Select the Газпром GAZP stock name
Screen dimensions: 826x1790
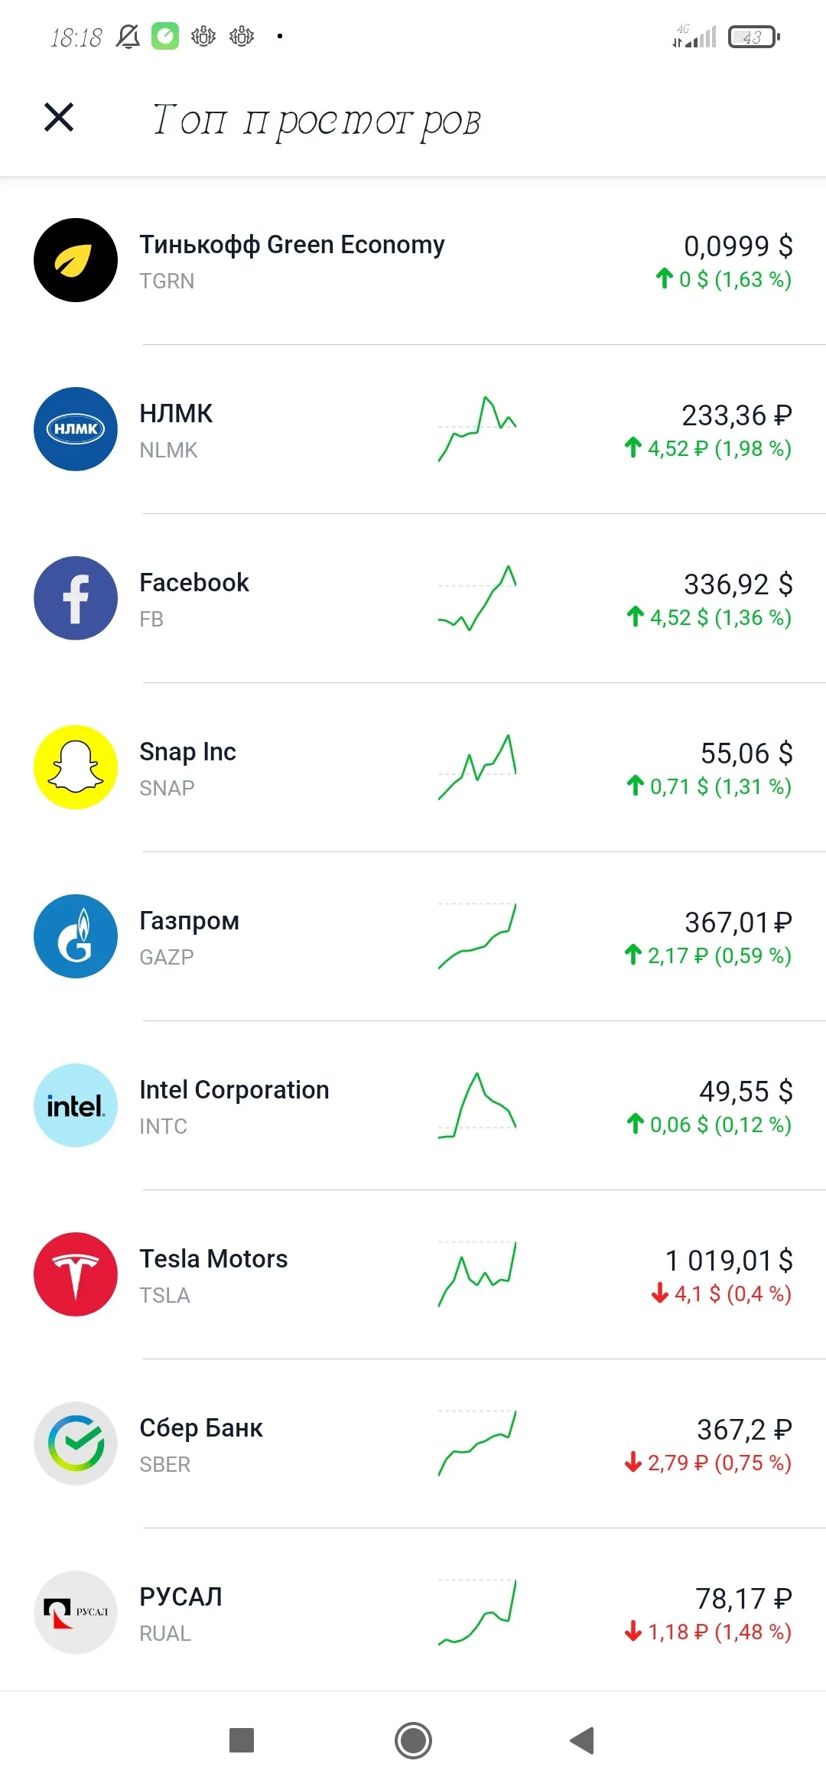[x=189, y=937]
